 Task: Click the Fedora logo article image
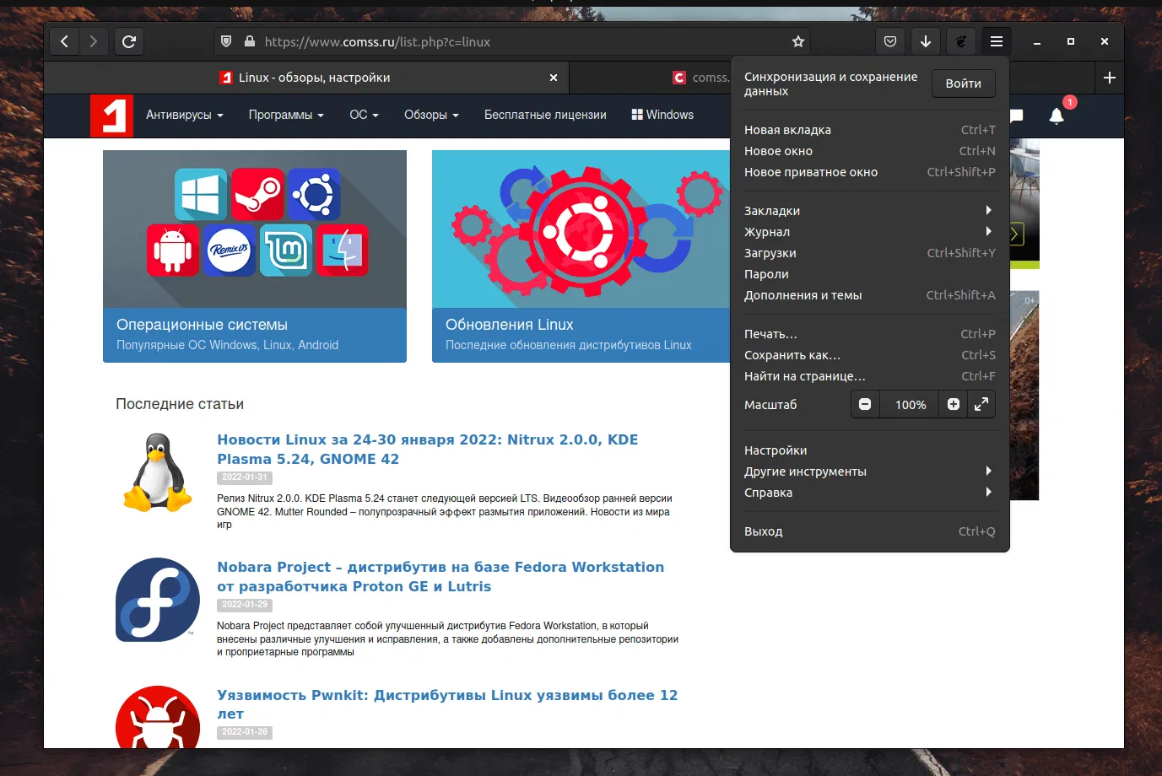click(x=158, y=600)
